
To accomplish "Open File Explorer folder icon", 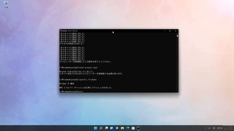I will coord(122,128).
